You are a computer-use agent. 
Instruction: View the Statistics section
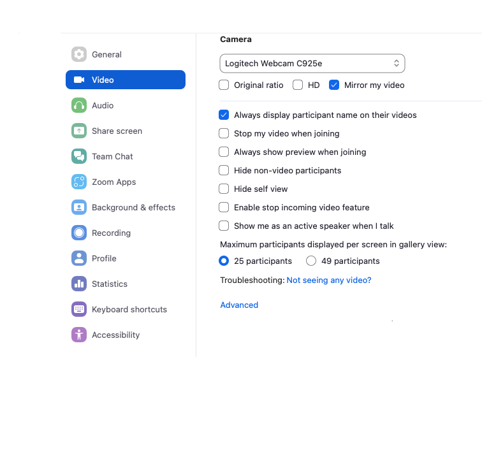[x=126, y=284]
